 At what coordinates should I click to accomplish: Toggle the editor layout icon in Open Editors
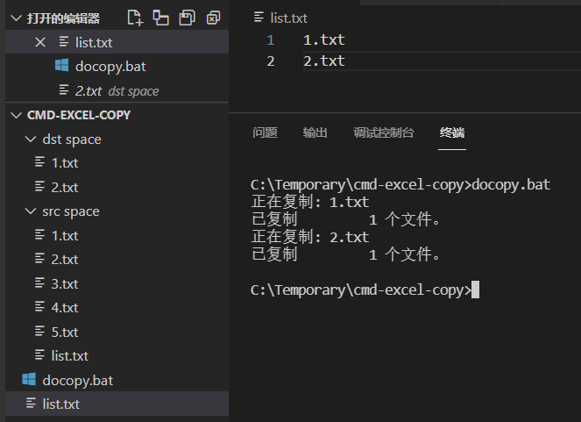pyautogui.click(x=160, y=18)
